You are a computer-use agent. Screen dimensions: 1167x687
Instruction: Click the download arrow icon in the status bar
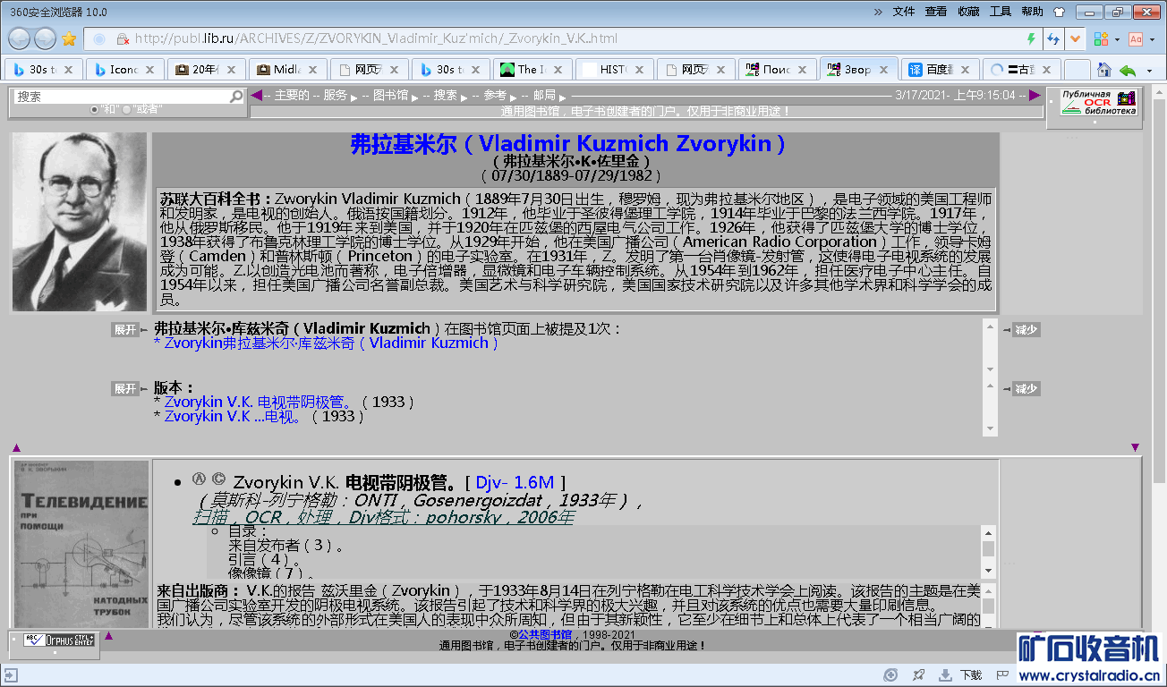(945, 675)
